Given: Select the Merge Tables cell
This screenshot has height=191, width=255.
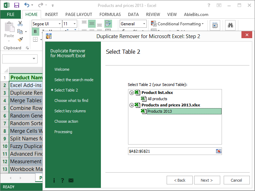Looking at the screenshot, I should click(26, 101).
